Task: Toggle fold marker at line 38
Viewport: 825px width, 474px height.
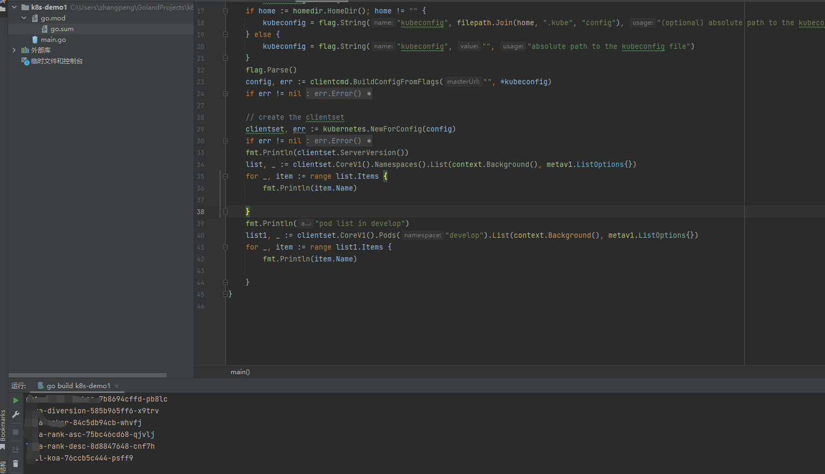Action: coord(225,212)
